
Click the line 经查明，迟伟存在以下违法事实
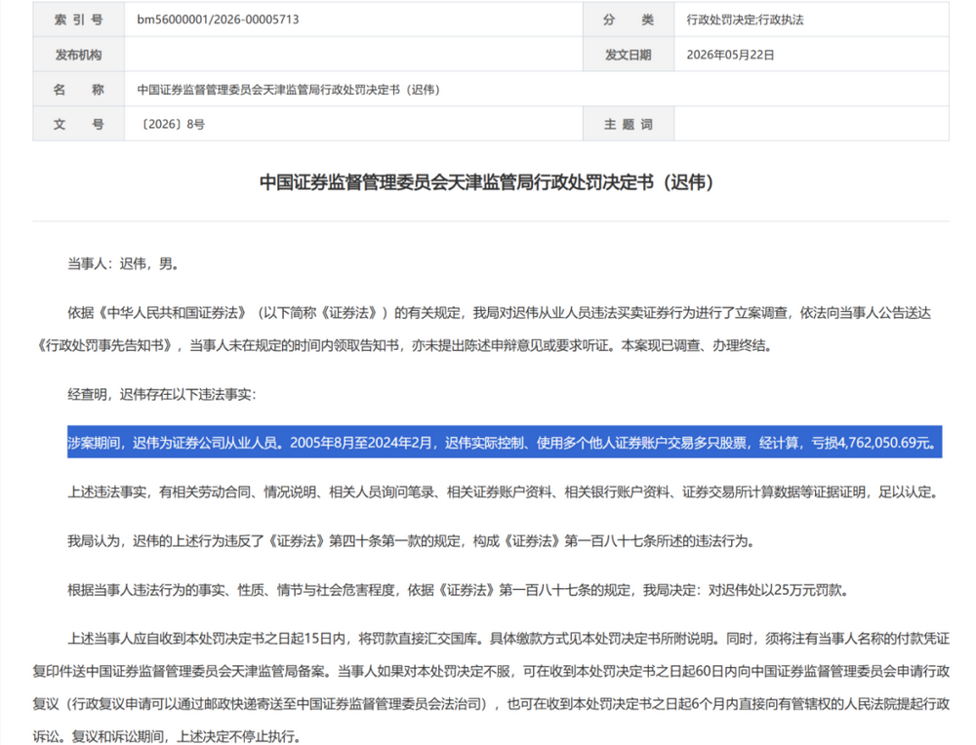162,394
